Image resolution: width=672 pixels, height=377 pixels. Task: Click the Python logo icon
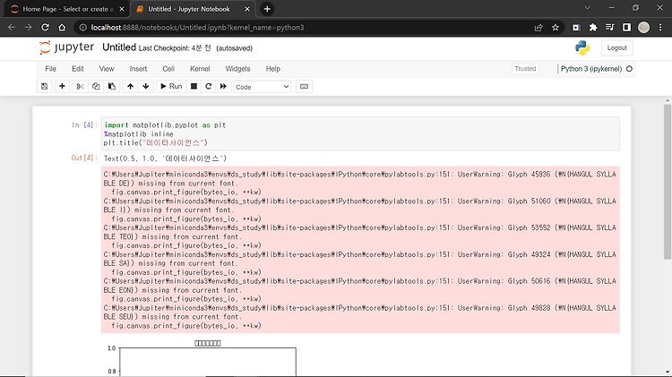tap(582, 48)
